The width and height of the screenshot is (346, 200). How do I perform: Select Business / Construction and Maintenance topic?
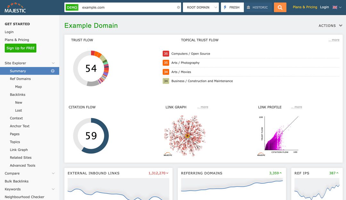202,81
